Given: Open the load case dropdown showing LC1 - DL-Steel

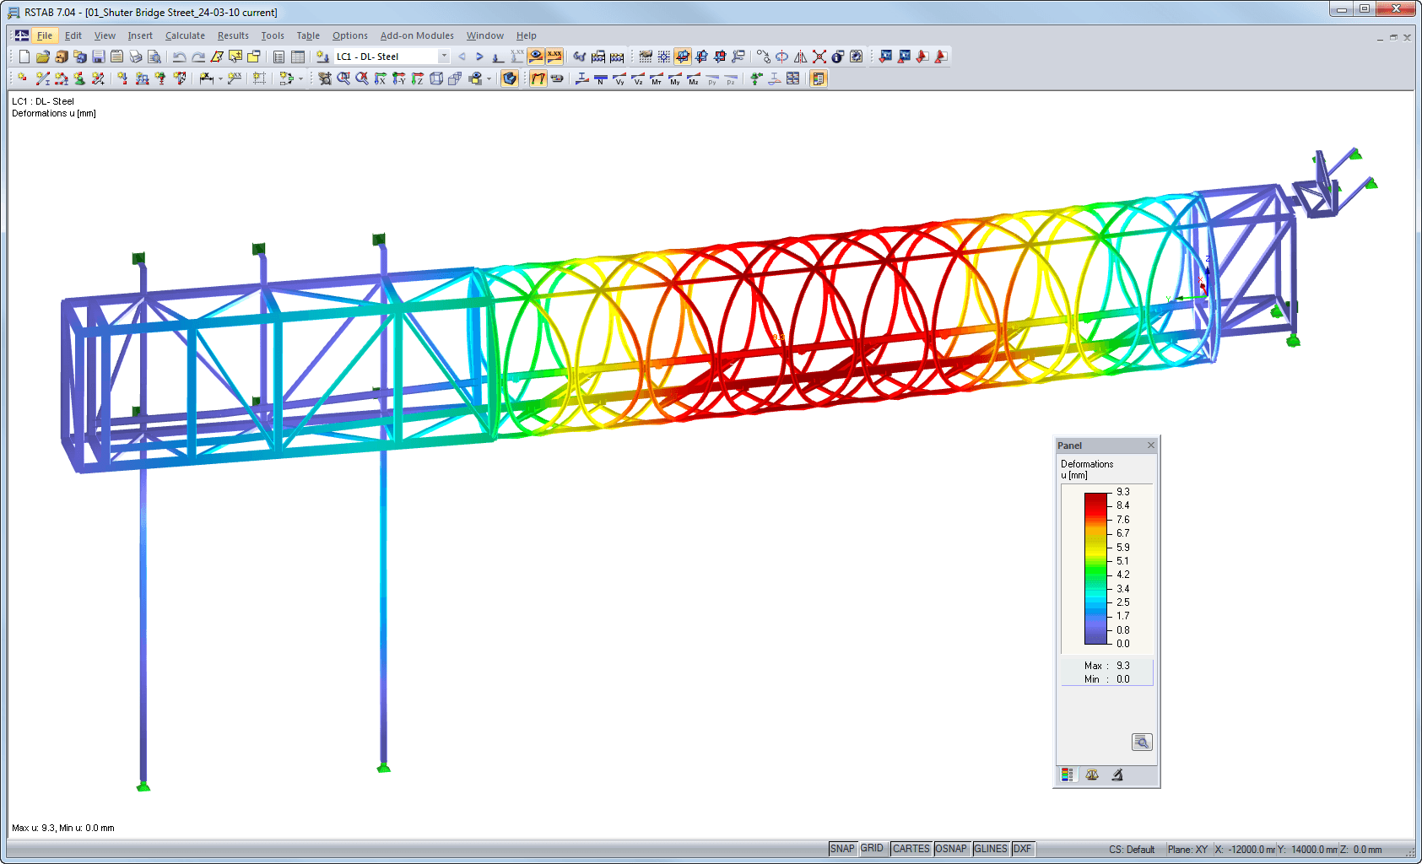Looking at the screenshot, I should [x=444, y=56].
